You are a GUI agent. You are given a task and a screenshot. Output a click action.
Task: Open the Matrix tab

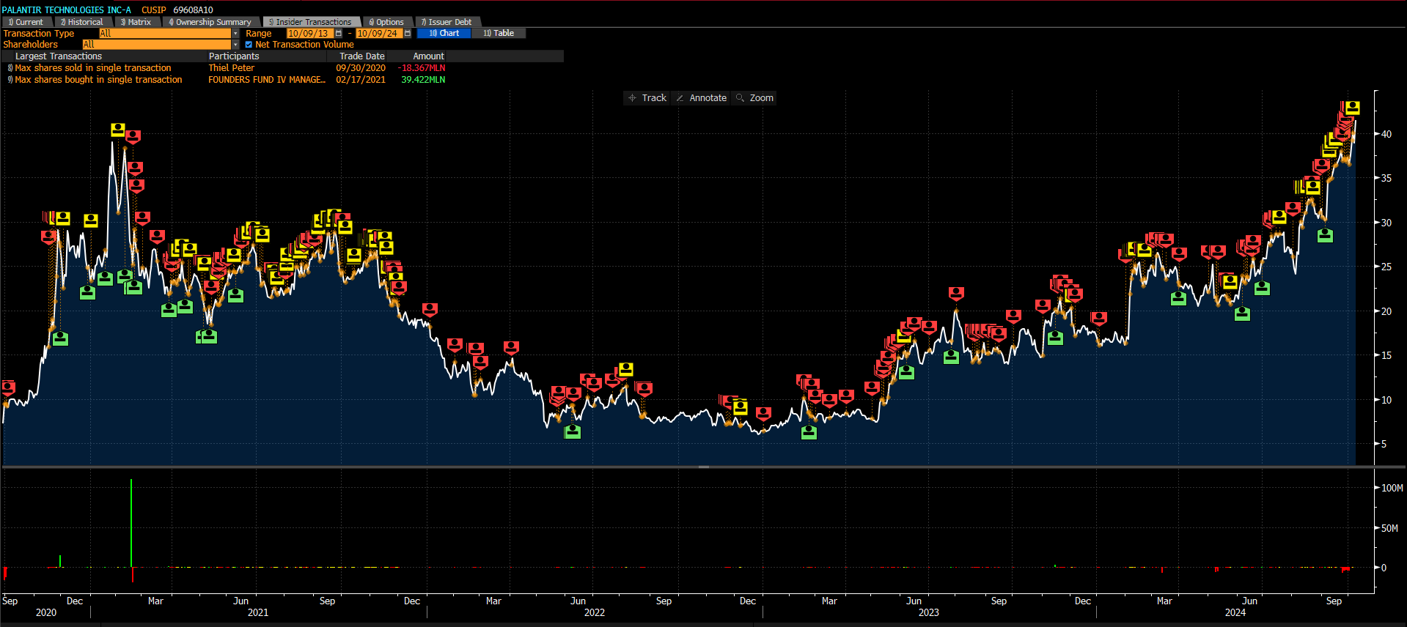click(136, 22)
